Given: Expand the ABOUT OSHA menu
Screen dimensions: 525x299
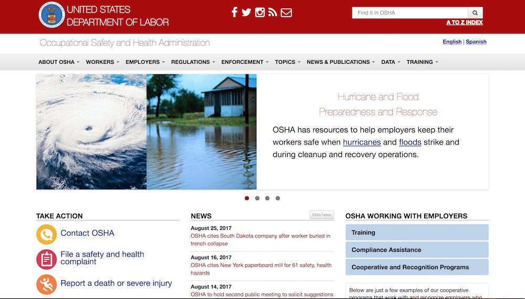Looking at the screenshot, I should tap(59, 62).
